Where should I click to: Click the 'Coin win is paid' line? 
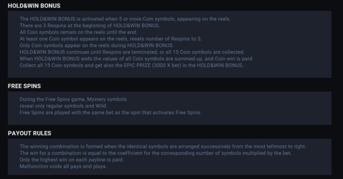pos(136,59)
